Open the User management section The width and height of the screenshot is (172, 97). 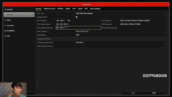8,36
